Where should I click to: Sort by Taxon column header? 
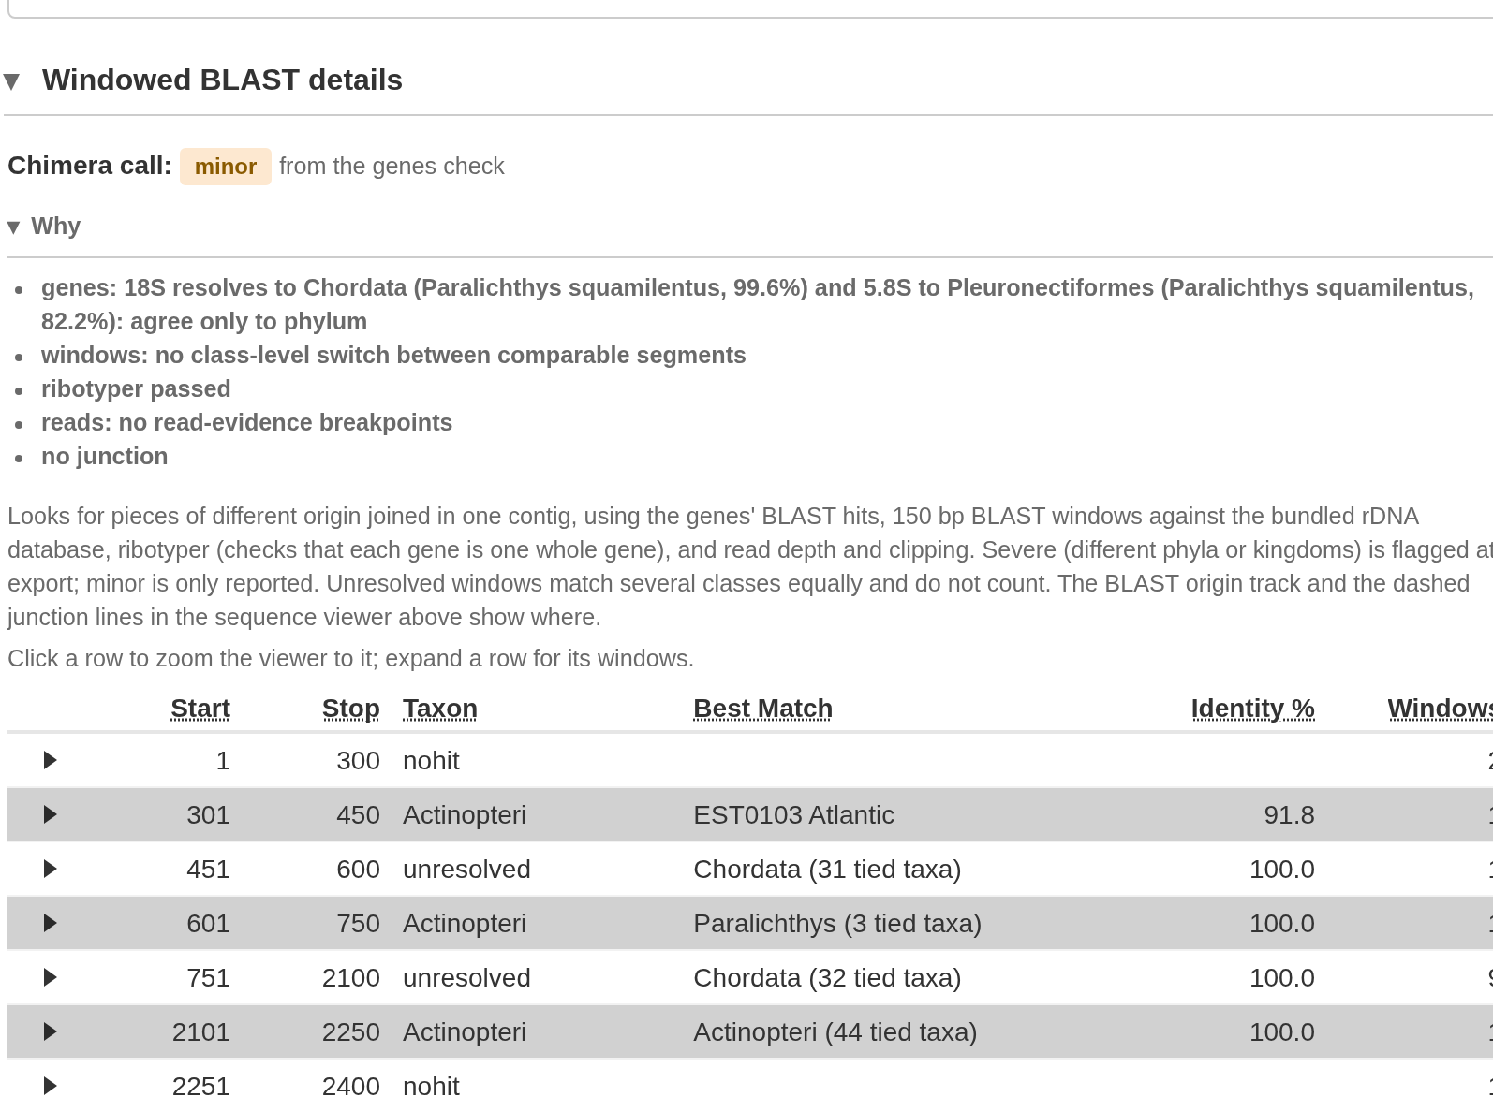pos(440,709)
